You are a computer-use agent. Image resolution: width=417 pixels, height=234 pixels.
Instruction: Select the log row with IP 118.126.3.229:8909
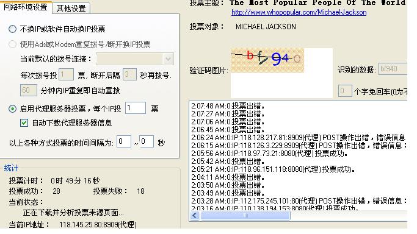click(299, 146)
